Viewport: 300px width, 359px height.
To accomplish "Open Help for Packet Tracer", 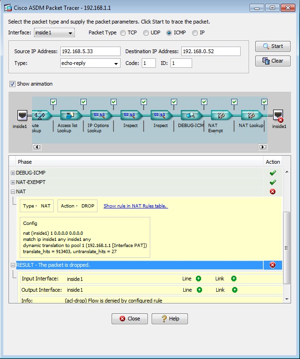I will 170,319.
